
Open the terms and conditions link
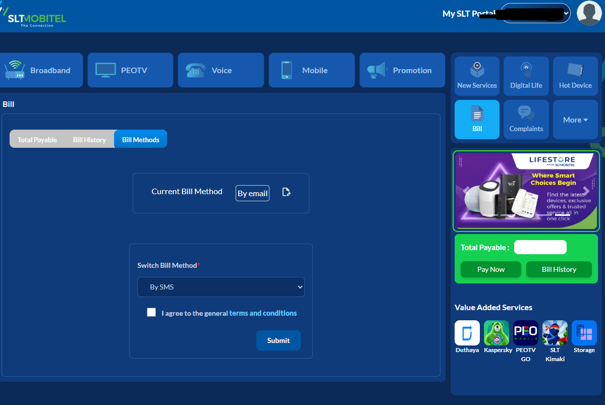click(263, 313)
